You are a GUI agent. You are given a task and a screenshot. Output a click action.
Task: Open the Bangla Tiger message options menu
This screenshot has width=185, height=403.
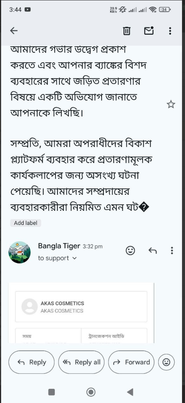point(172,250)
